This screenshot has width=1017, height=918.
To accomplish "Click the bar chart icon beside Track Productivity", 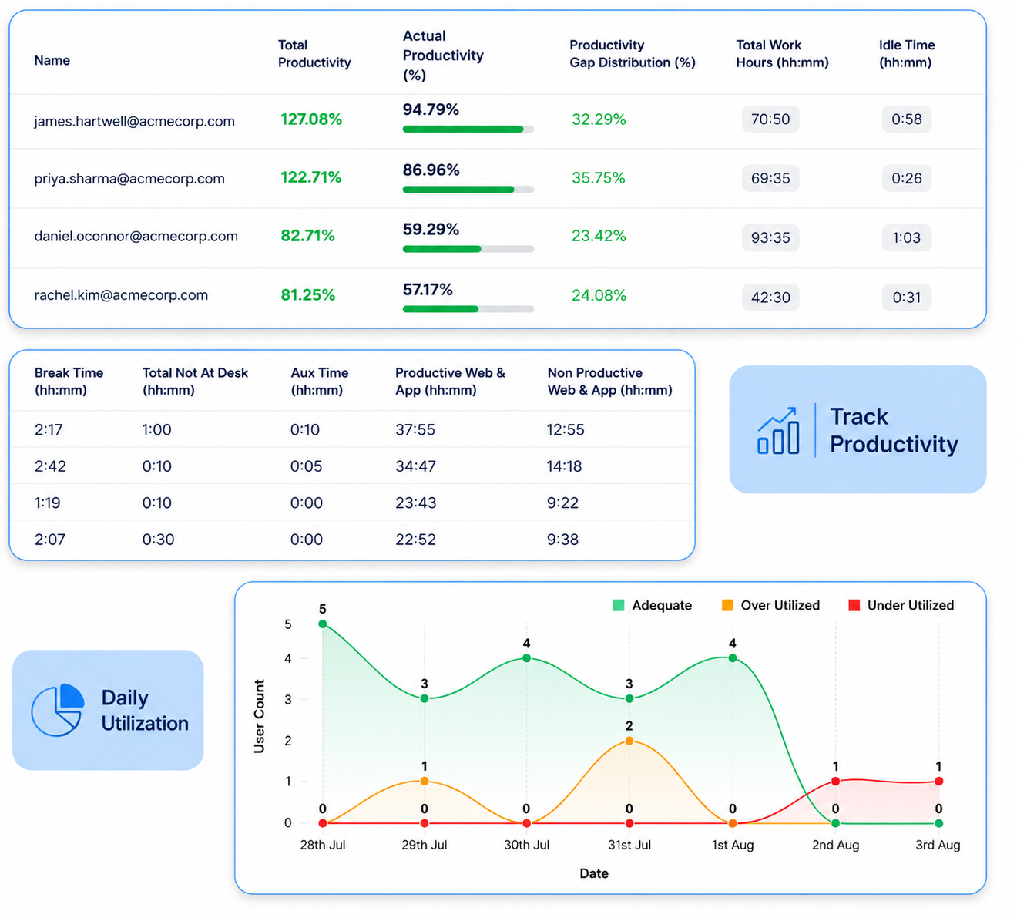I will pos(778,431).
